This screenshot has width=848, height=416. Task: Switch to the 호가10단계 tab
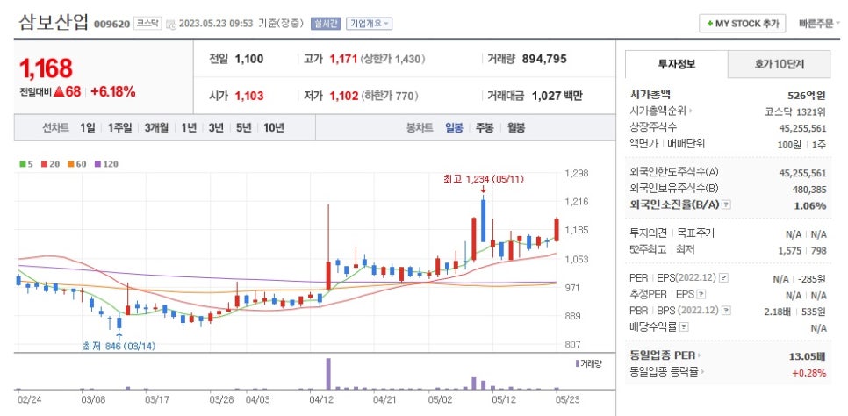click(x=779, y=64)
